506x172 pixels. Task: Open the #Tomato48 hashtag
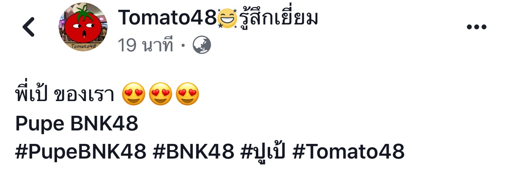pos(349,151)
